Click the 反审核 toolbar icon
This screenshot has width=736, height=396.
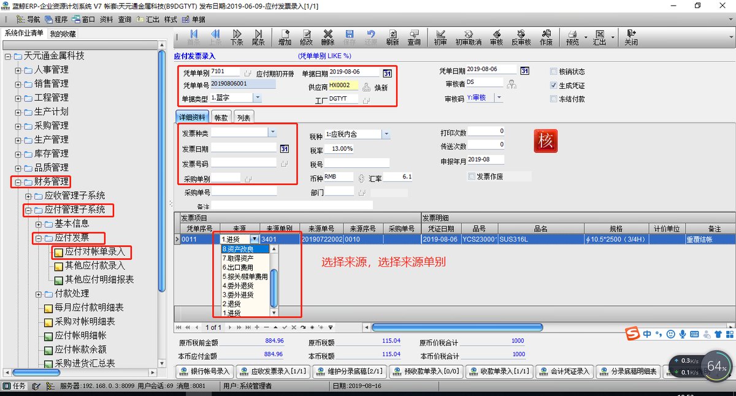(x=521, y=37)
